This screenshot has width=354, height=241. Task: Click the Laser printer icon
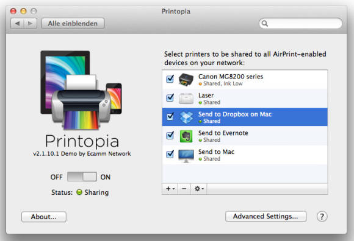186,99
